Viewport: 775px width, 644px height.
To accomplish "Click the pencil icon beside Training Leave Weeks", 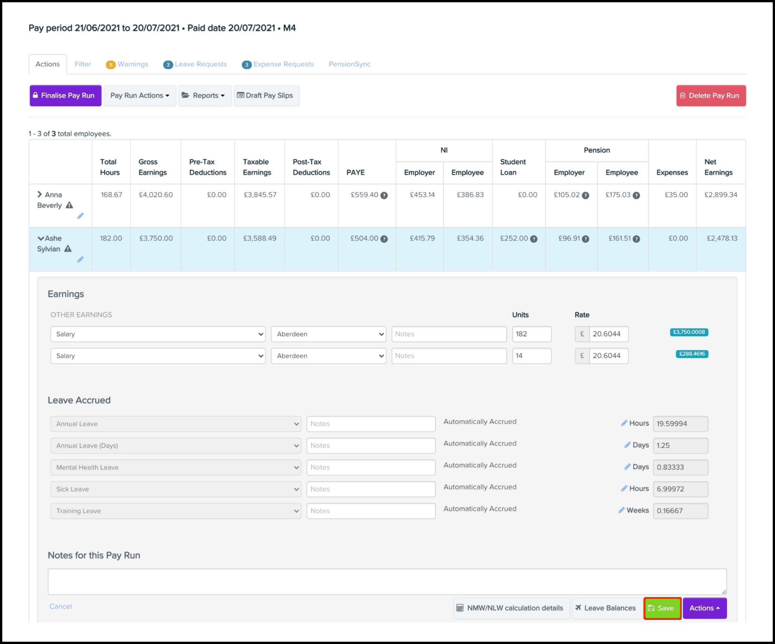I will 622,510.
